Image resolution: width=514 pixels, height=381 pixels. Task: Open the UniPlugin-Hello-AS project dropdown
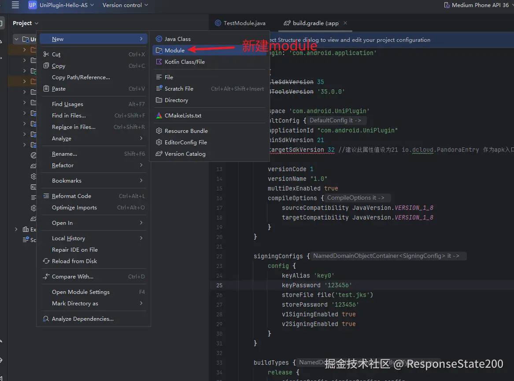pos(63,5)
